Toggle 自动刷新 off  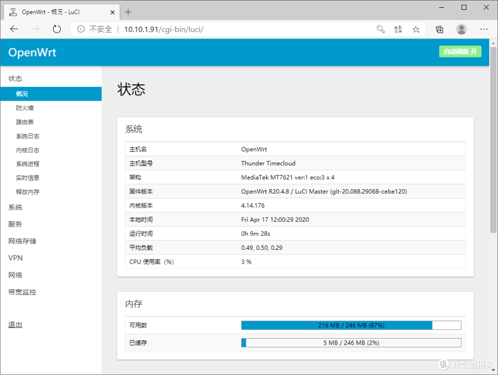coord(460,52)
